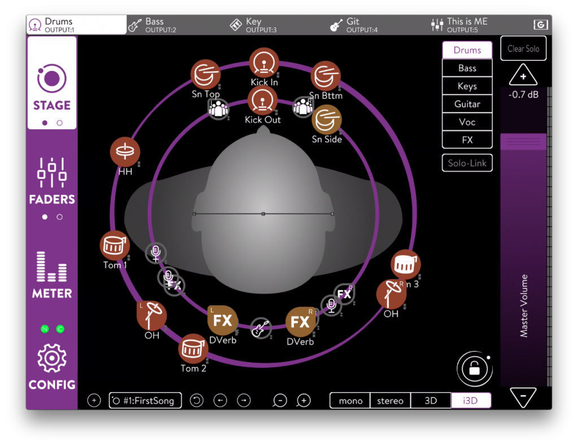Select the 3D rendering mode
Viewport: 578px width, 447px height.
[431, 401]
